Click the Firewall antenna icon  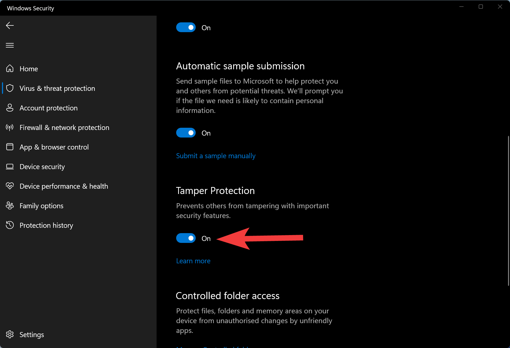10,127
